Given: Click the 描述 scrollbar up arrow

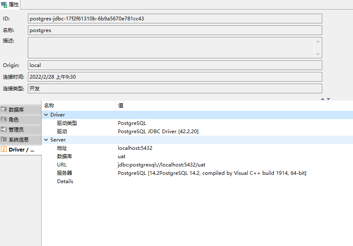Looking at the screenshot, I should 318,42.
